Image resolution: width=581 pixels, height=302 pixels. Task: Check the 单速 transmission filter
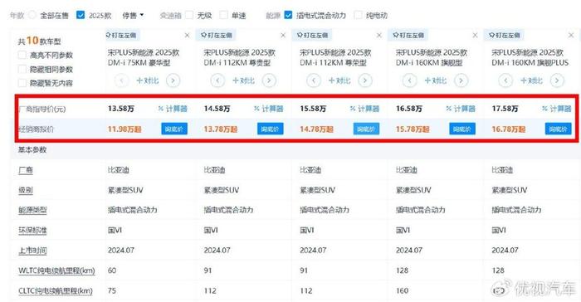[223, 15]
